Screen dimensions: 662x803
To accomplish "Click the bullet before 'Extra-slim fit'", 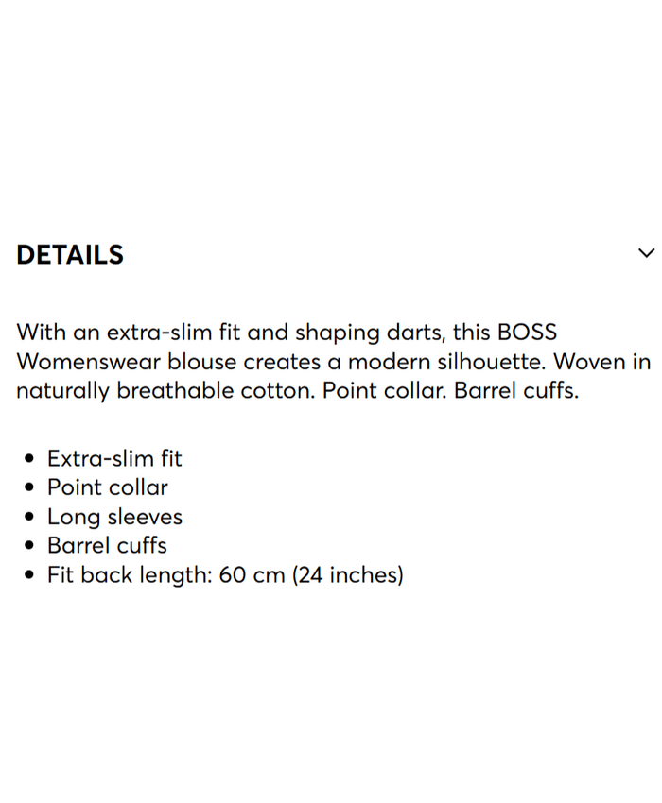I will (x=28, y=459).
